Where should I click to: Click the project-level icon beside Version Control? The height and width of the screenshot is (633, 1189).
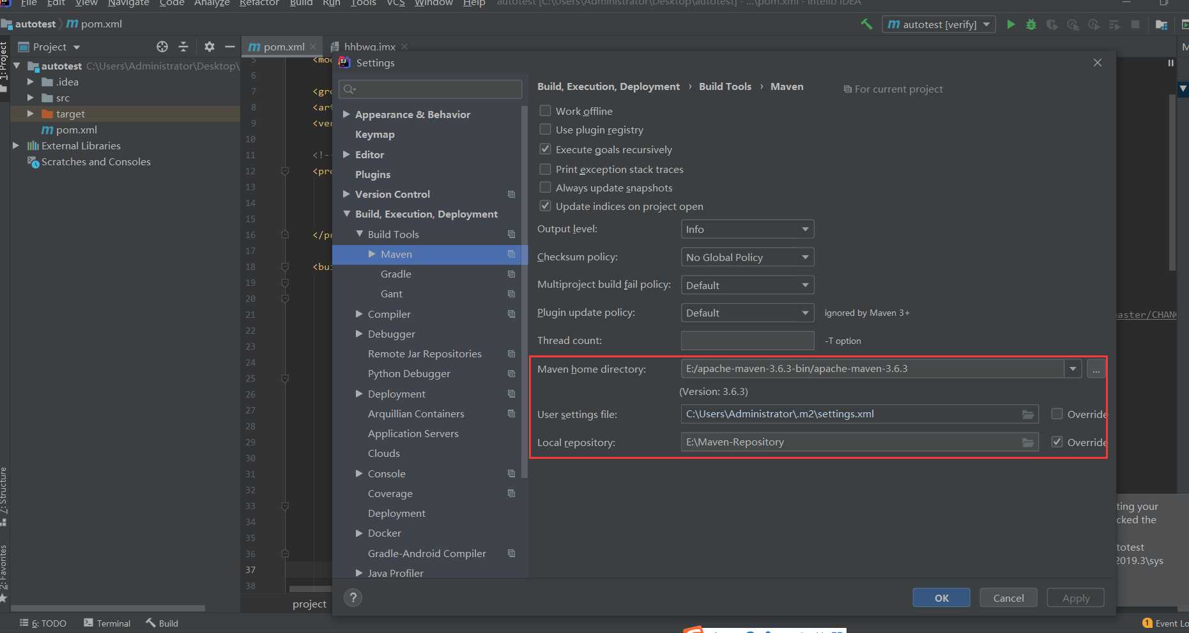click(x=511, y=194)
